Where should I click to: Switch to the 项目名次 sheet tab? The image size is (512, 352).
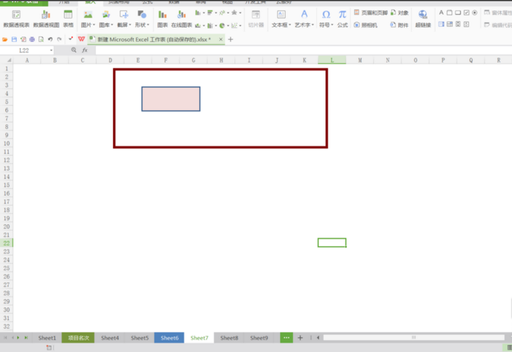[78, 338]
